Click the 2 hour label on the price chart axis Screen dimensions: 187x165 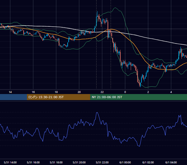[148, 92]
